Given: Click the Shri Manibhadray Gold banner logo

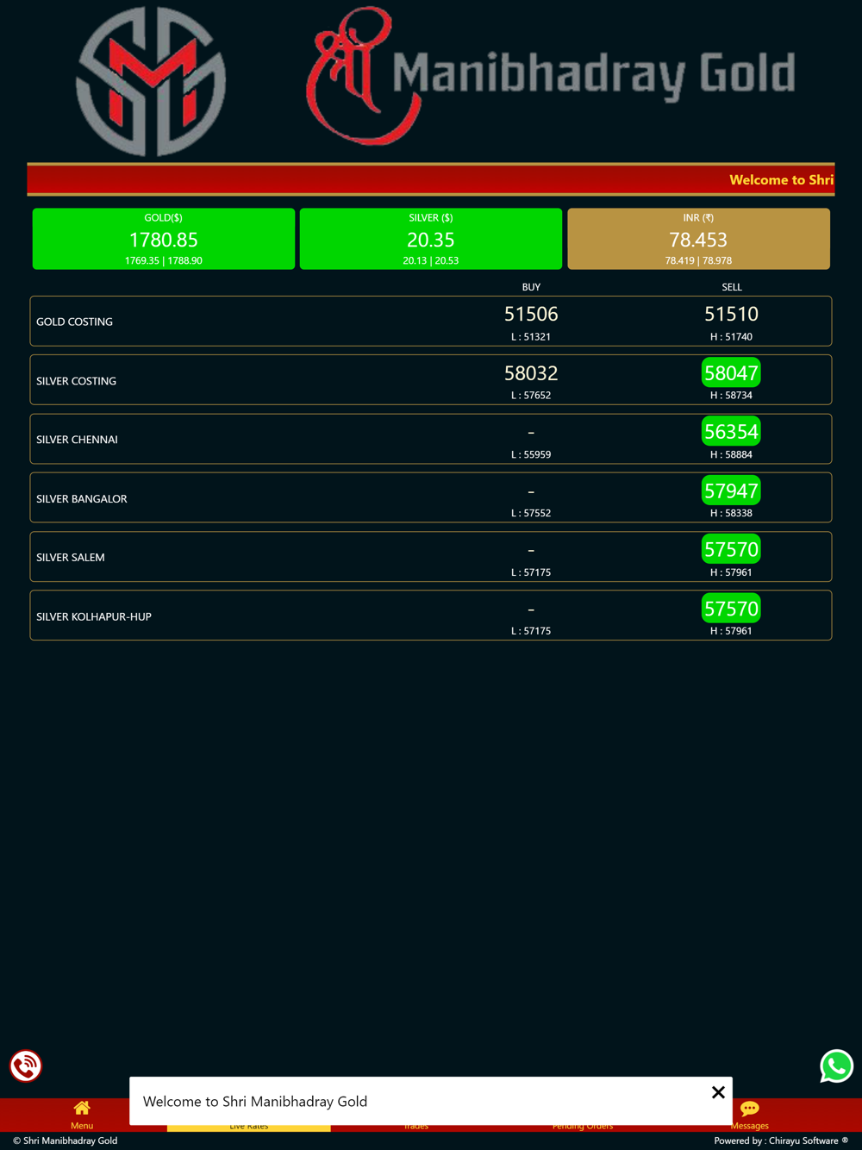Looking at the screenshot, I should (x=550, y=76).
